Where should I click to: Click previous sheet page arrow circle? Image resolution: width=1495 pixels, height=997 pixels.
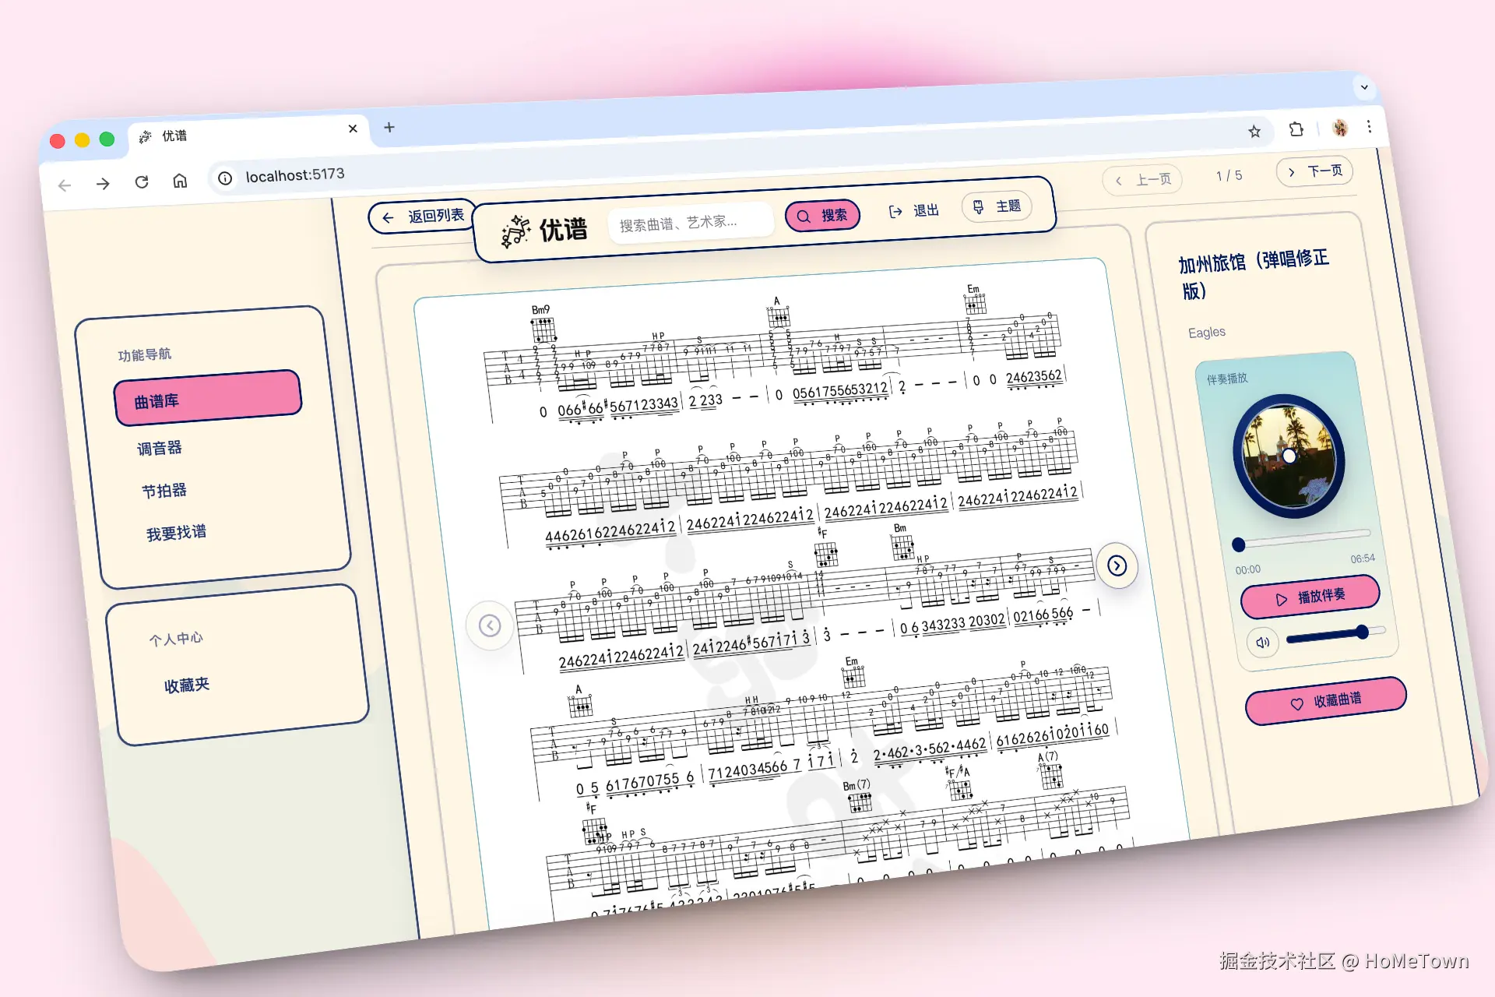[490, 625]
